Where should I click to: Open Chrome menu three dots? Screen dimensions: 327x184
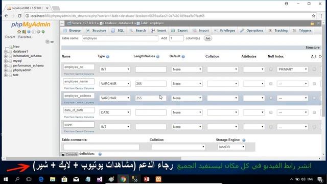(x=321, y=16)
